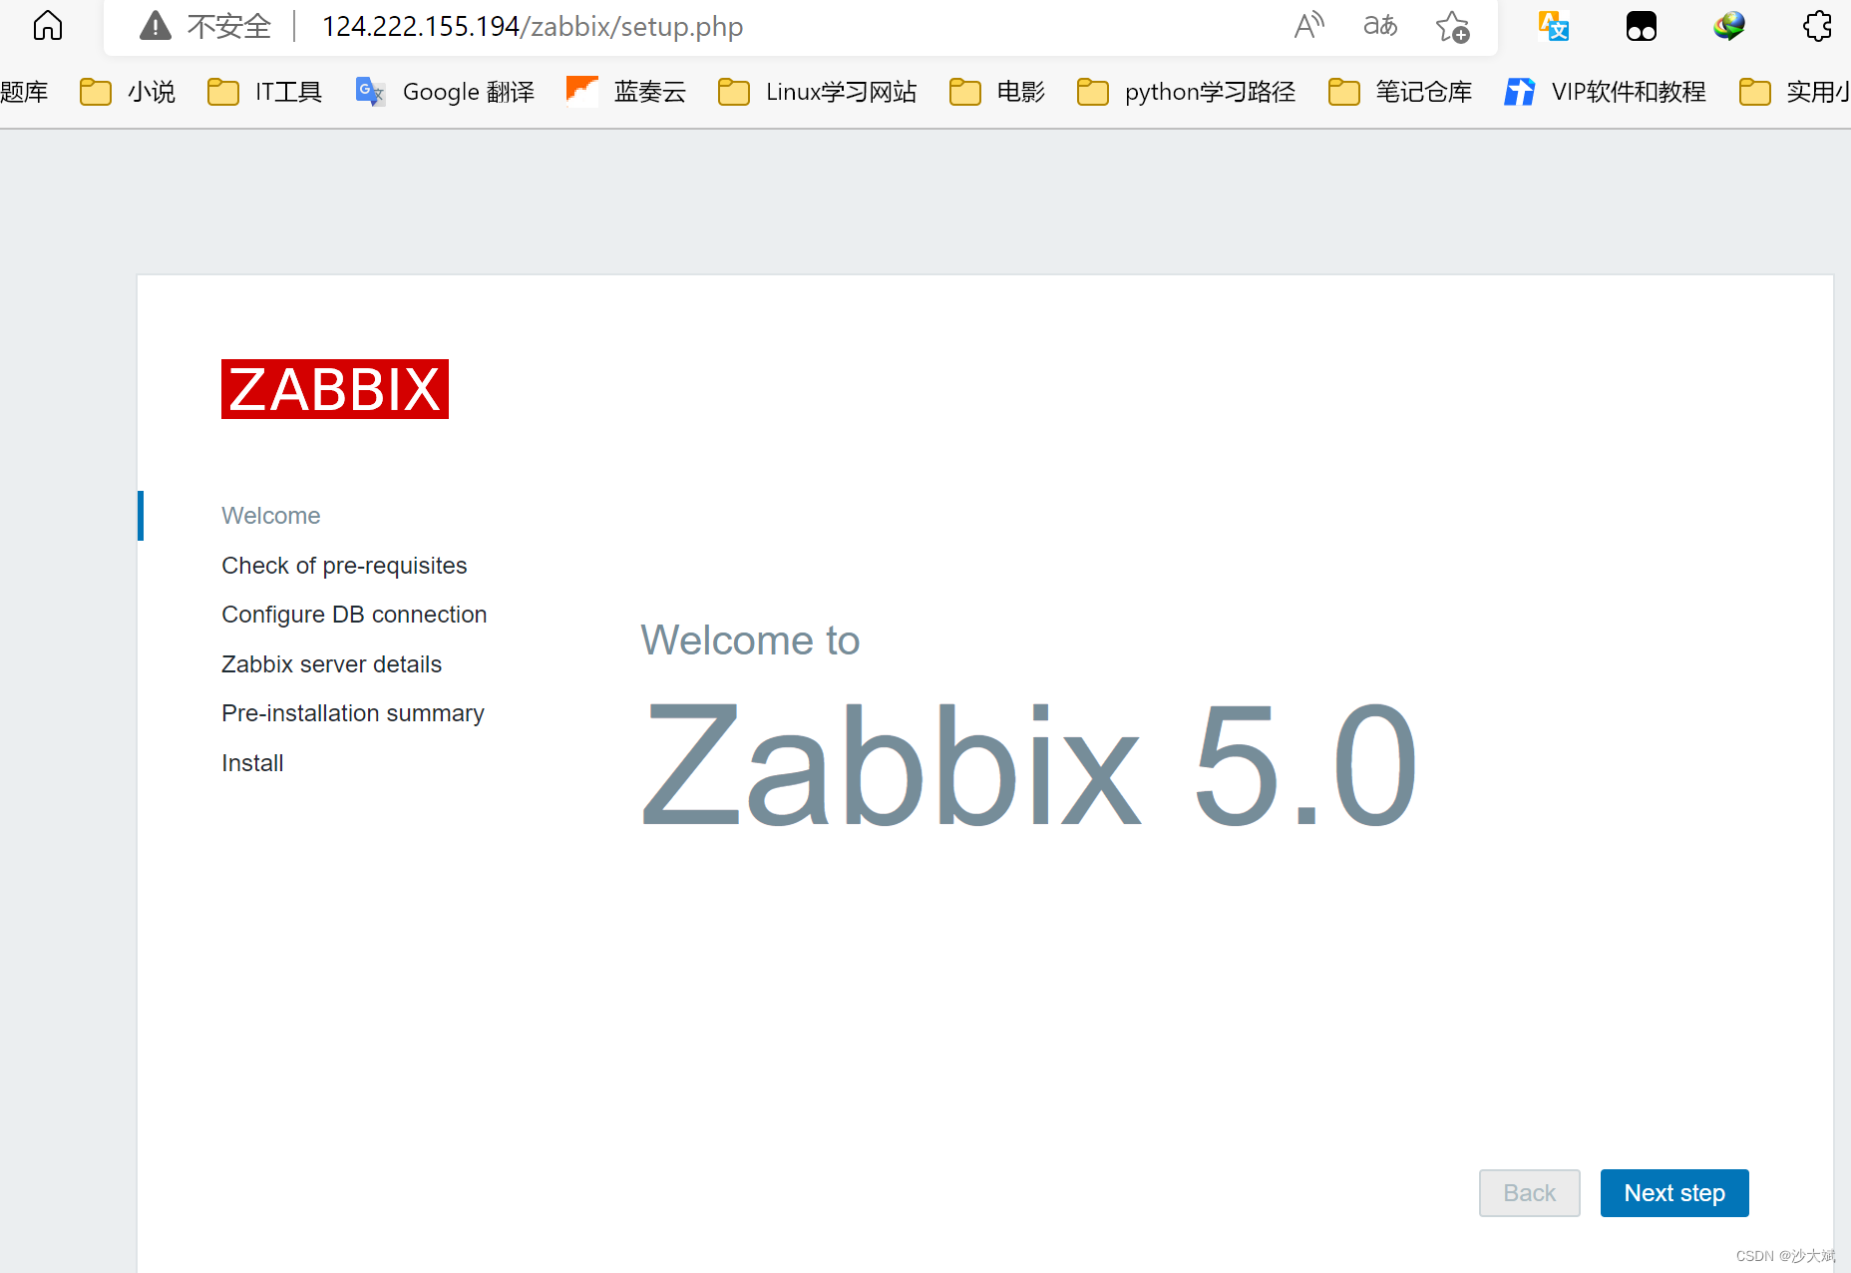
Task: Click the Next step button
Action: coord(1674,1193)
